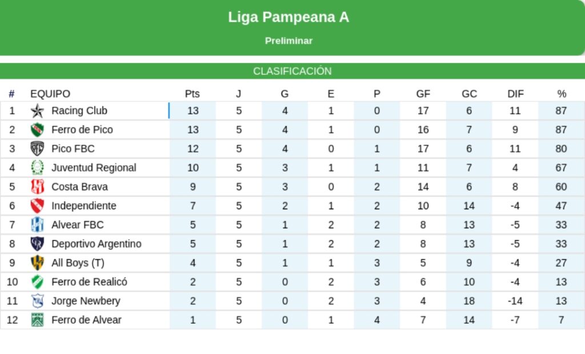Click the Racing Club star crest icon

(37, 111)
